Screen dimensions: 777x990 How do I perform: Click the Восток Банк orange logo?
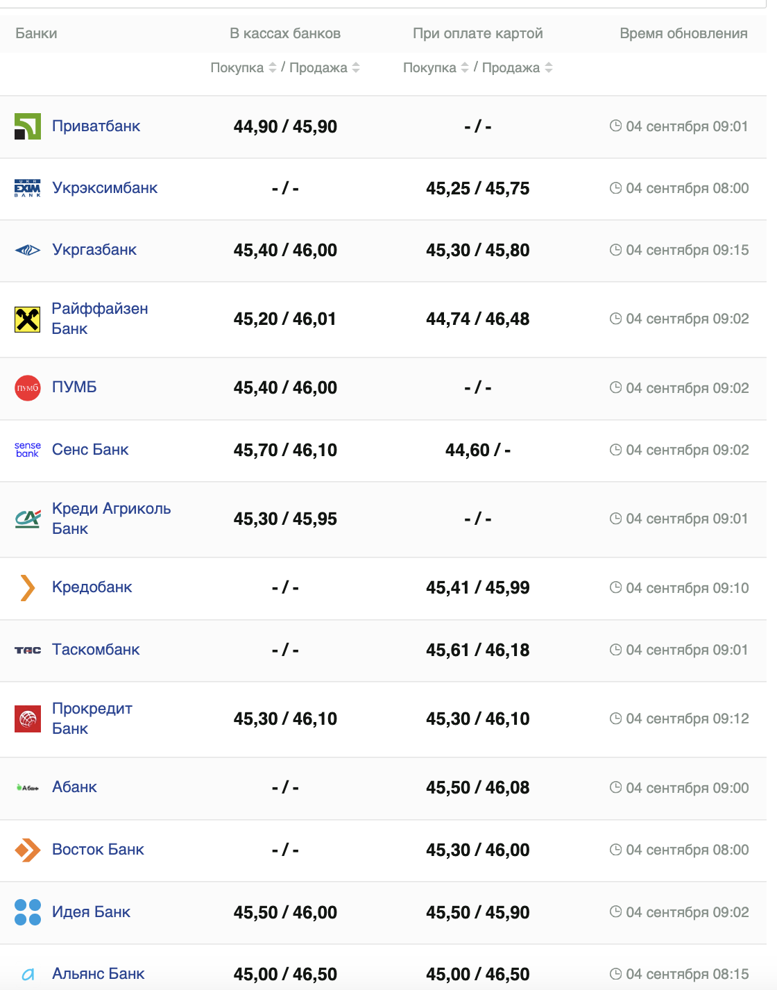point(28,850)
